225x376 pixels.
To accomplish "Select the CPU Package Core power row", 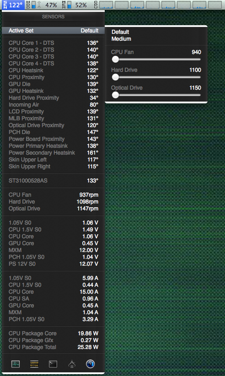I will [53, 333].
